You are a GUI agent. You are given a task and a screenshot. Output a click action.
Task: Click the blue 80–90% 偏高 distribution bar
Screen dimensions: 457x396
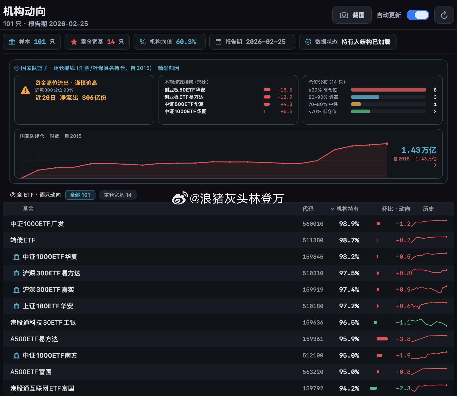(365, 97)
